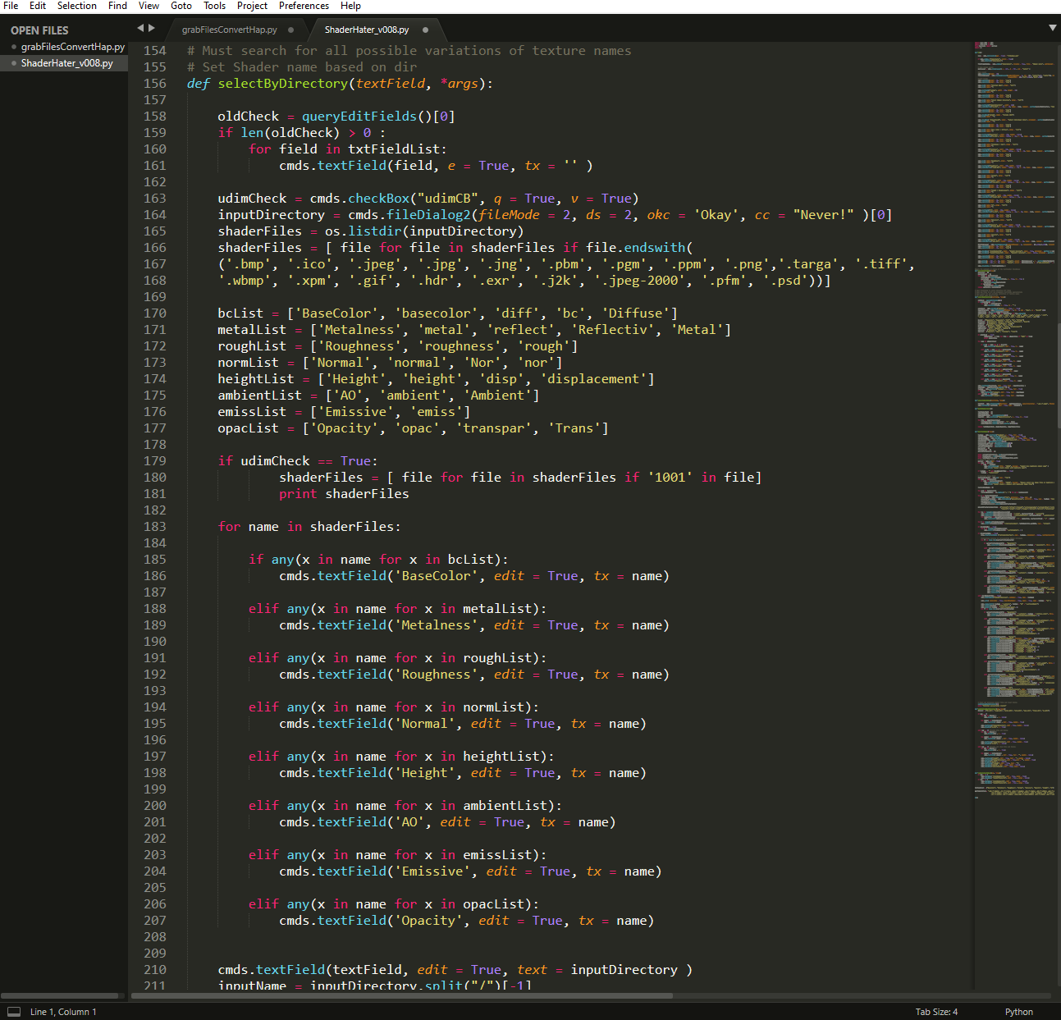Click the OPEN FILES sidebar header
Image resolution: width=1061 pixels, height=1020 pixels.
click(x=39, y=30)
